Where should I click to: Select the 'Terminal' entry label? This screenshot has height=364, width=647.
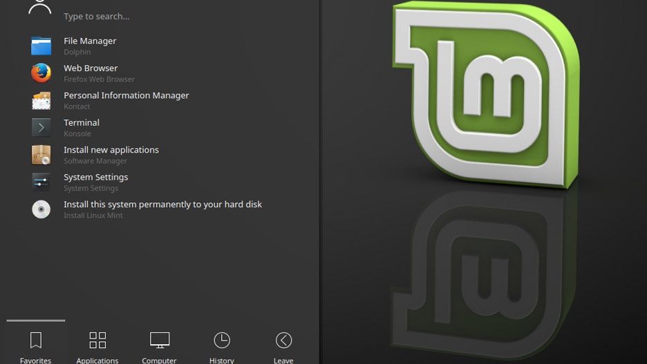point(82,122)
